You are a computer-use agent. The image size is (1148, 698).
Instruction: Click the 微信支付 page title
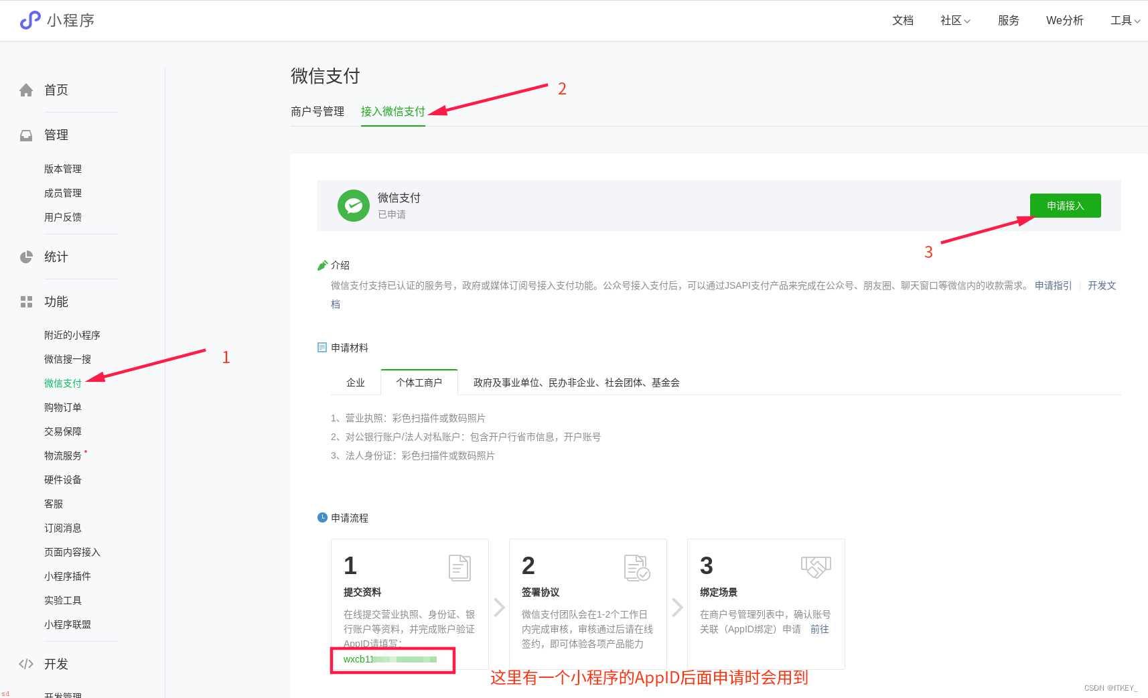pyautogui.click(x=326, y=76)
